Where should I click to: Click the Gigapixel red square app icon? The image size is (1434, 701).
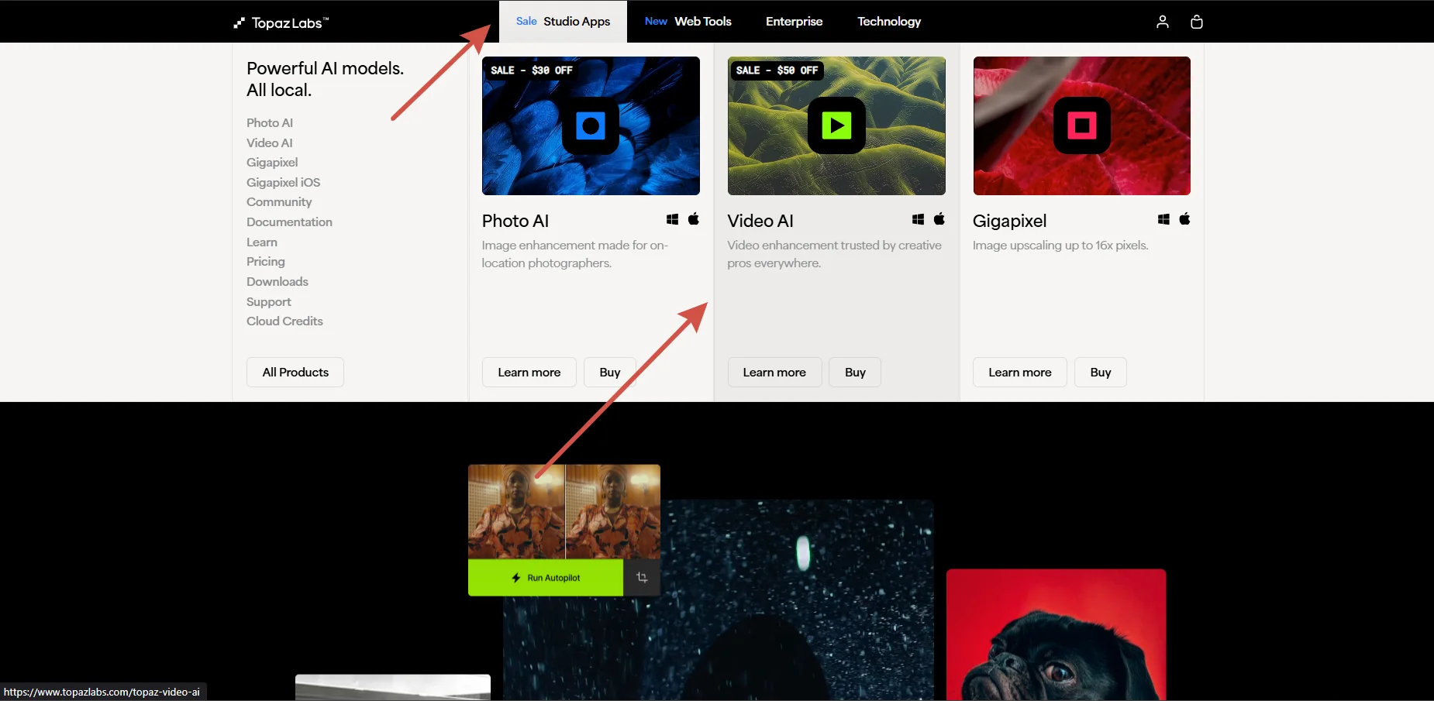pos(1082,125)
